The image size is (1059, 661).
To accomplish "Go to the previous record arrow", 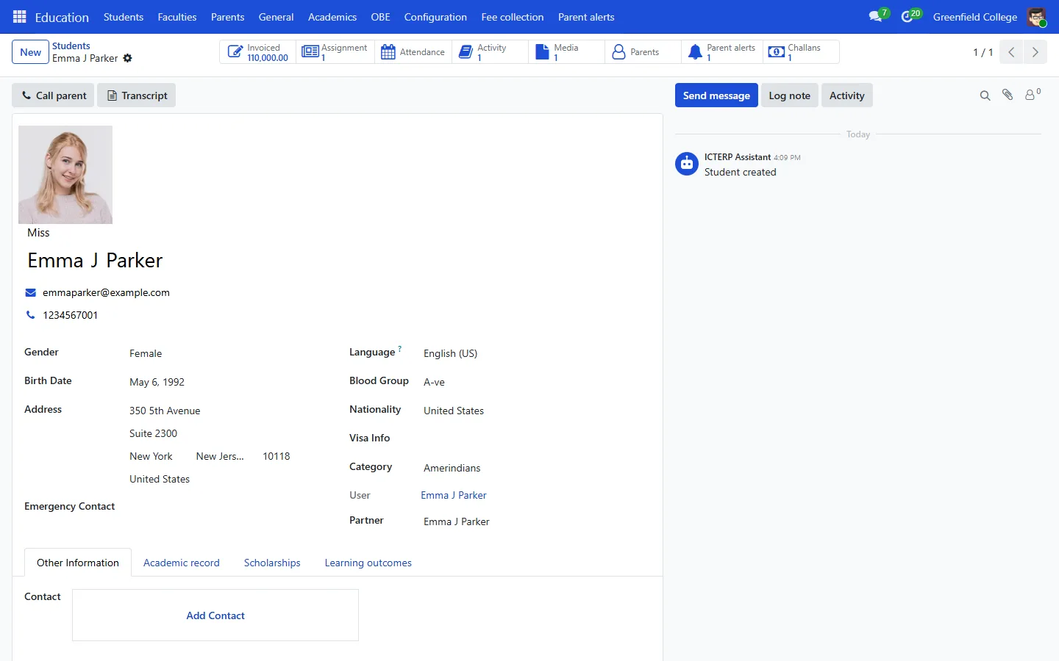I will (x=1011, y=52).
